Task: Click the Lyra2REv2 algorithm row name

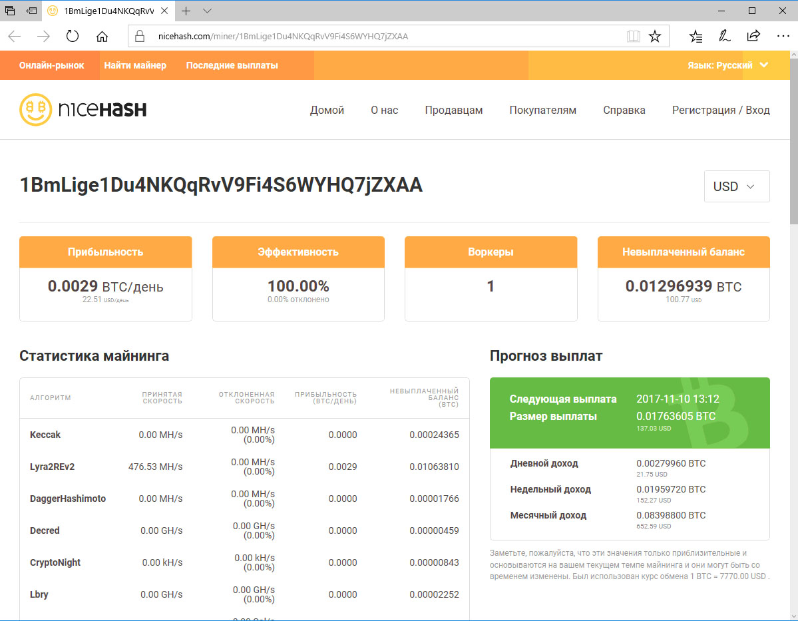Action: (52, 467)
